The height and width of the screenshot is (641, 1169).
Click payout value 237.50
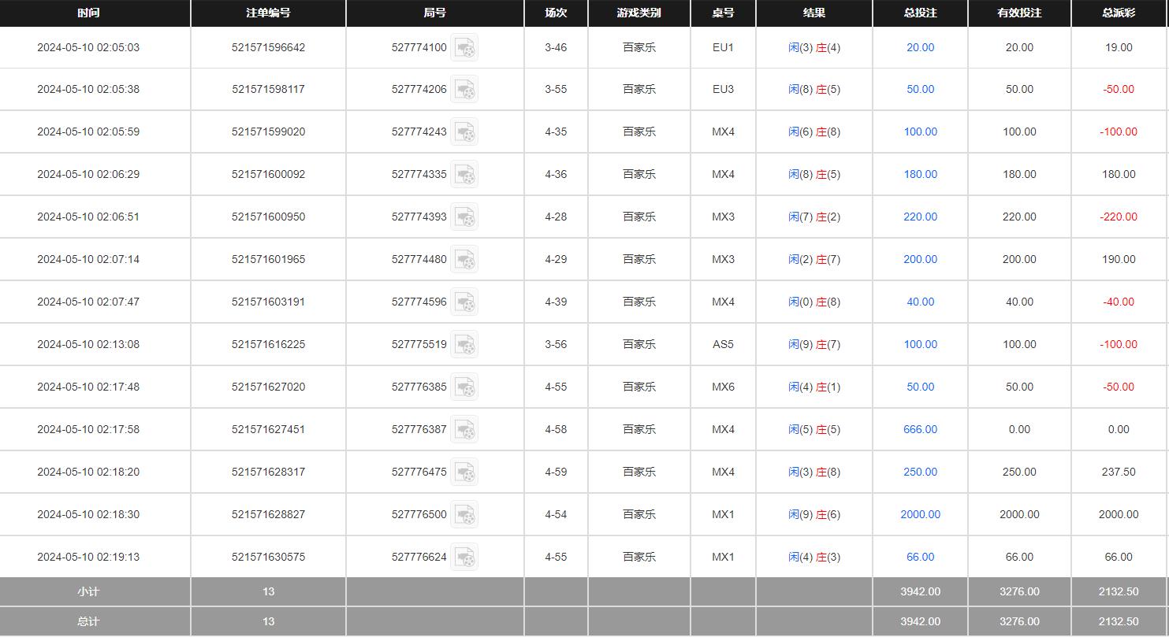pos(1119,472)
